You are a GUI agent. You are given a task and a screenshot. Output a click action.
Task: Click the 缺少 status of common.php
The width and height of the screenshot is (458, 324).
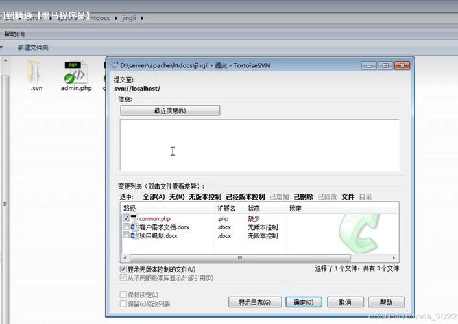pos(254,218)
